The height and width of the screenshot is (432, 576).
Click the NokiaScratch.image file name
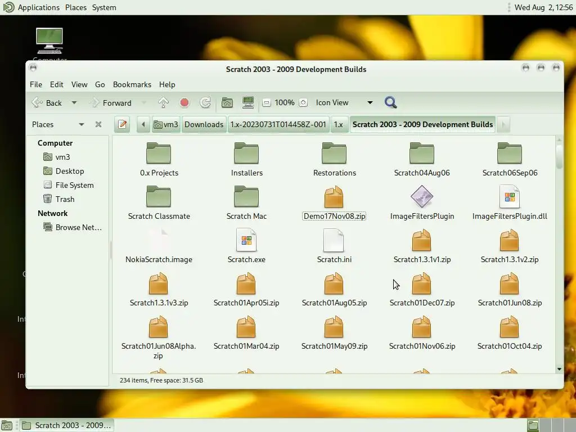point(159,260)
